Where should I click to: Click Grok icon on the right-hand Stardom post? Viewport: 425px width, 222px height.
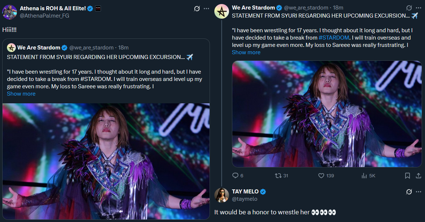409,8
